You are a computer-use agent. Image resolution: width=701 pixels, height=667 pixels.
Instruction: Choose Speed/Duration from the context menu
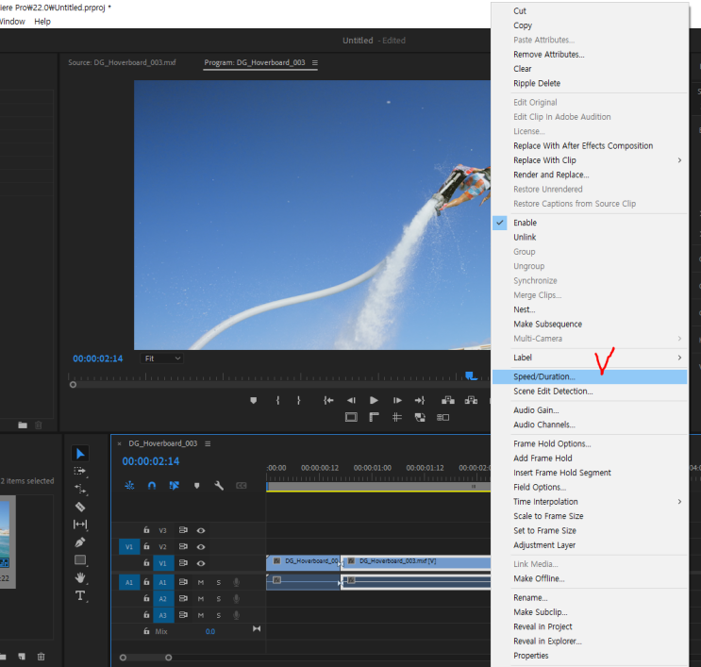tap(543, 376)
